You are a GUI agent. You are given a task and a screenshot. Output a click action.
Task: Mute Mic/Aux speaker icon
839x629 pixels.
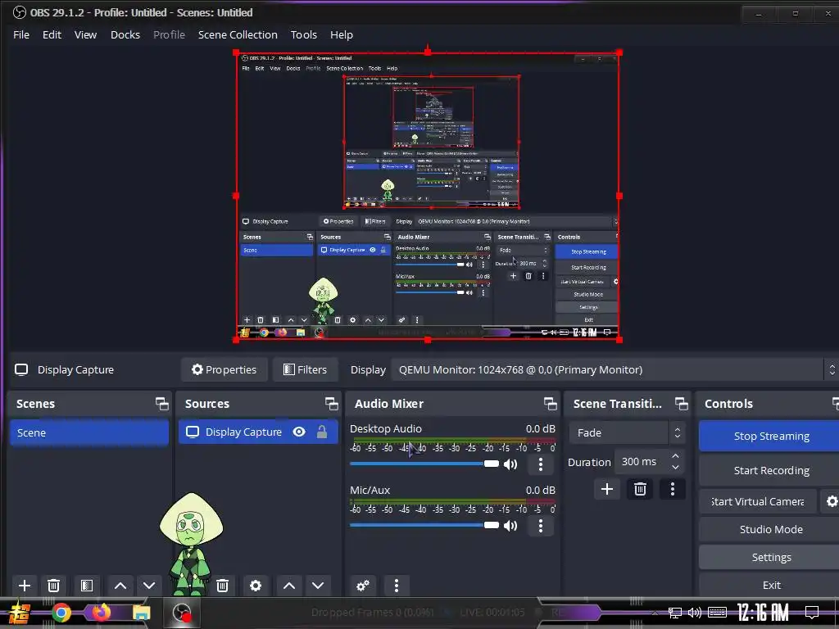point(510,526)
